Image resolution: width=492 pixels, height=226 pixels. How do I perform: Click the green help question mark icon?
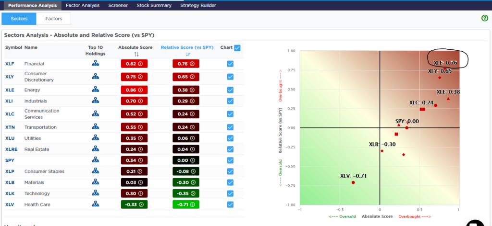click(484, 18)
